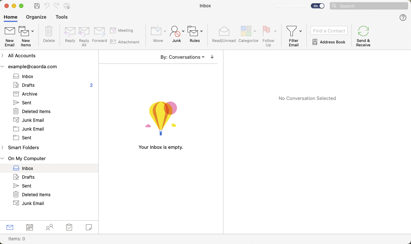Switch to Calendar view in bottom bar
411x244 pixels.
(x=30, y=227)
